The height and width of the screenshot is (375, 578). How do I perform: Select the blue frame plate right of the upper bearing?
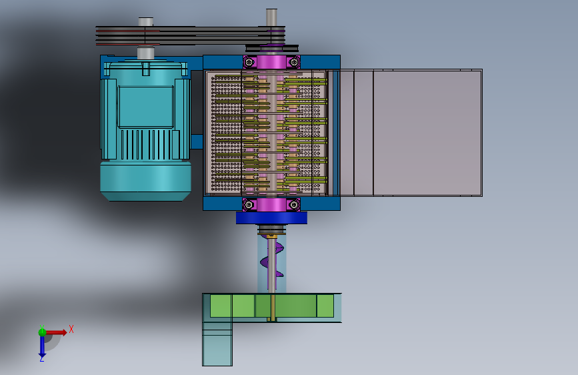(320, 62)
